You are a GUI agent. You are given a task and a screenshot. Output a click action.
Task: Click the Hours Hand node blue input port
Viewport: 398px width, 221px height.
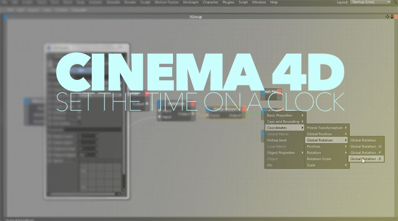[x=263, y=91]
